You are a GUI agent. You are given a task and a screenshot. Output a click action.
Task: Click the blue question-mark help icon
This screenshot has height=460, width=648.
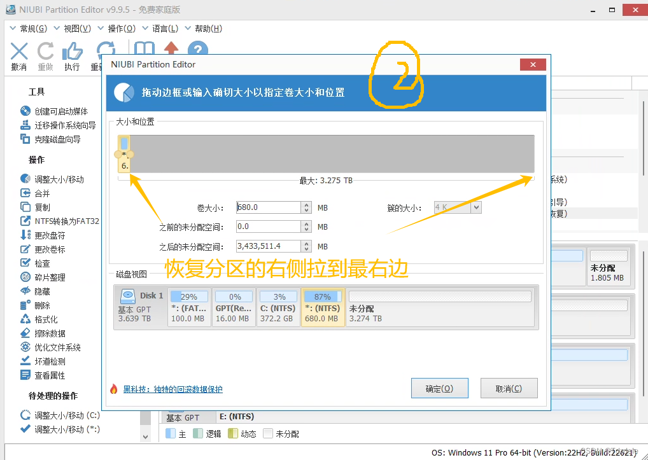[197, 48]
